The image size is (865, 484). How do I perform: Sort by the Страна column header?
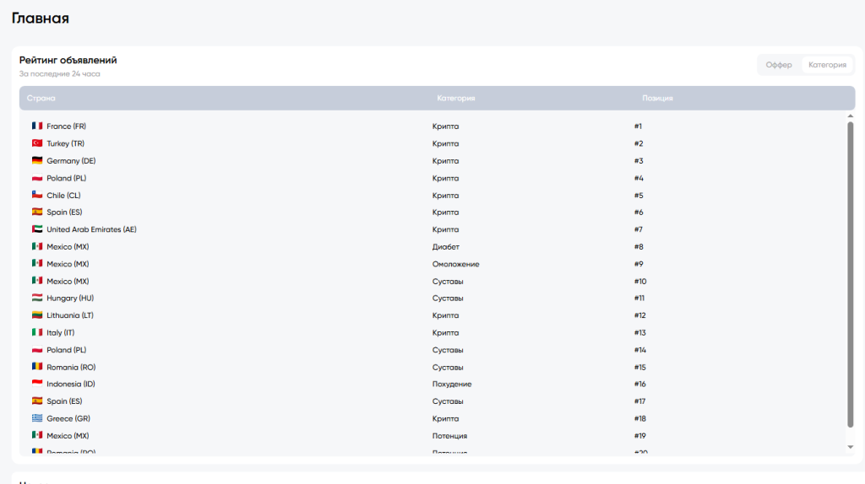(x=41, y=98)
